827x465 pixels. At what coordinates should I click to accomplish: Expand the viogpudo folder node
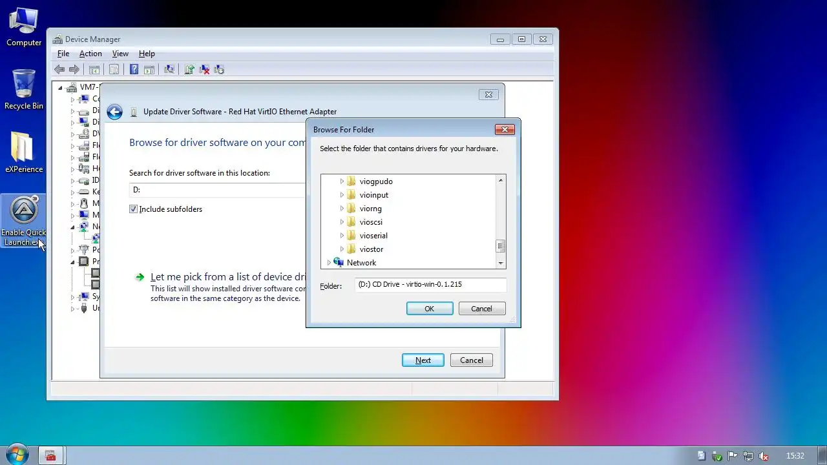[x=342, y=181]
